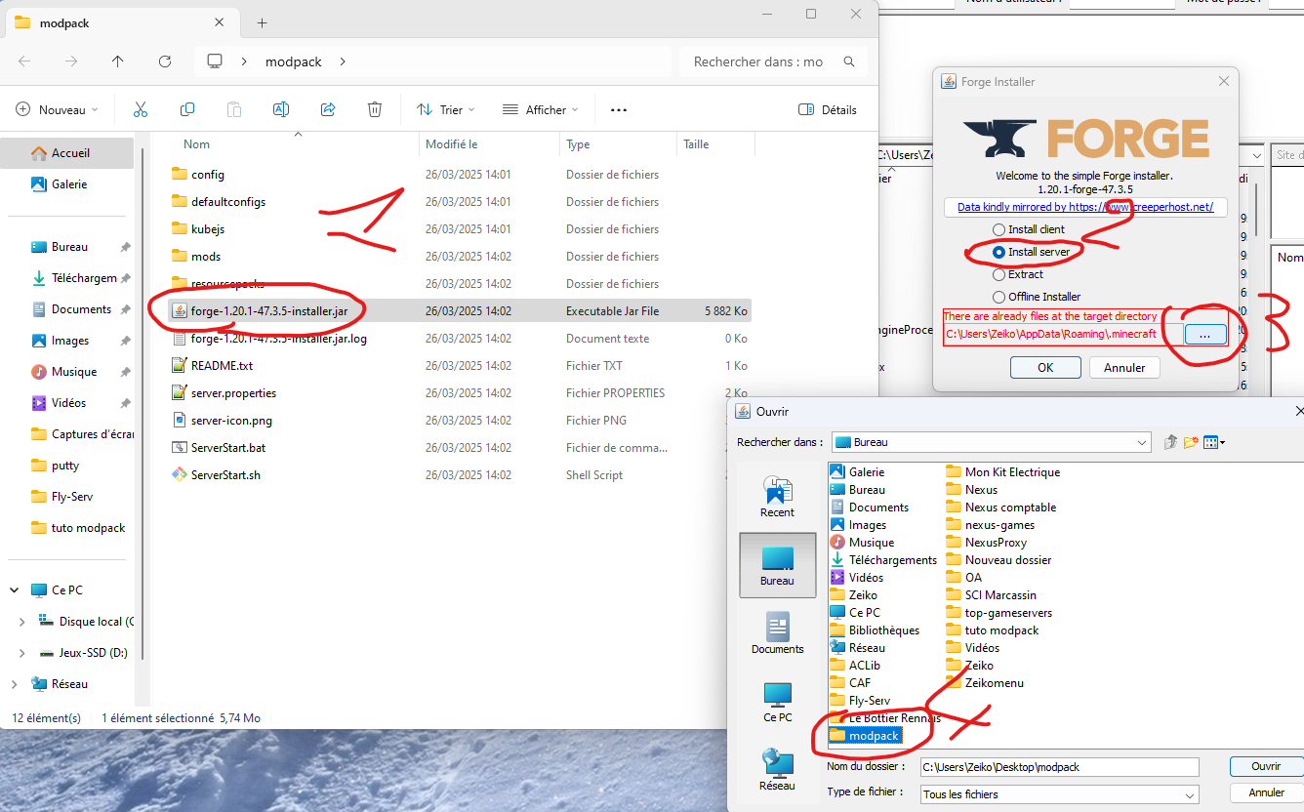The width and height of the screenshot is (1304, 812).
Task: Select Ce PC icon in Ouvrir dialog sidebar
Action: [x=777, y=702]
